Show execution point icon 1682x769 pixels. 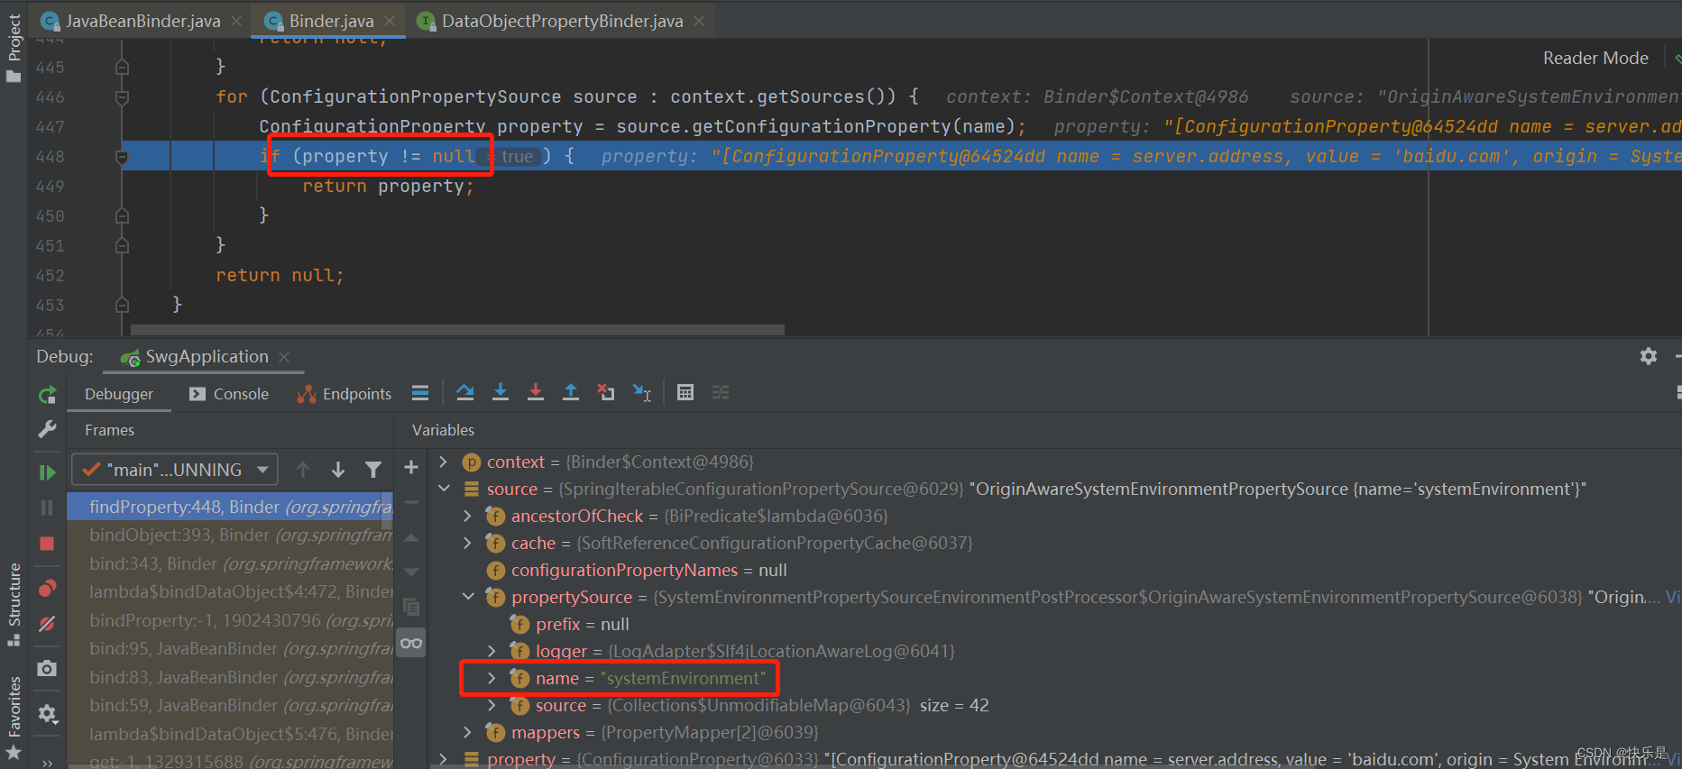(x=420, y=392)
